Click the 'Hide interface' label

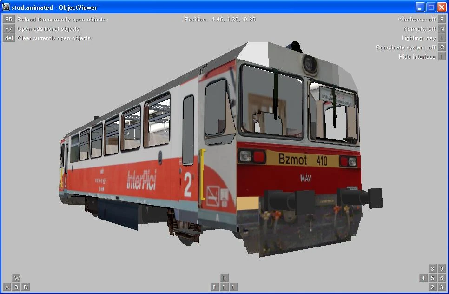click(417, 57)
